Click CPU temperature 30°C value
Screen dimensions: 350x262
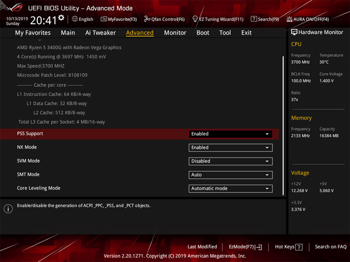324,62
